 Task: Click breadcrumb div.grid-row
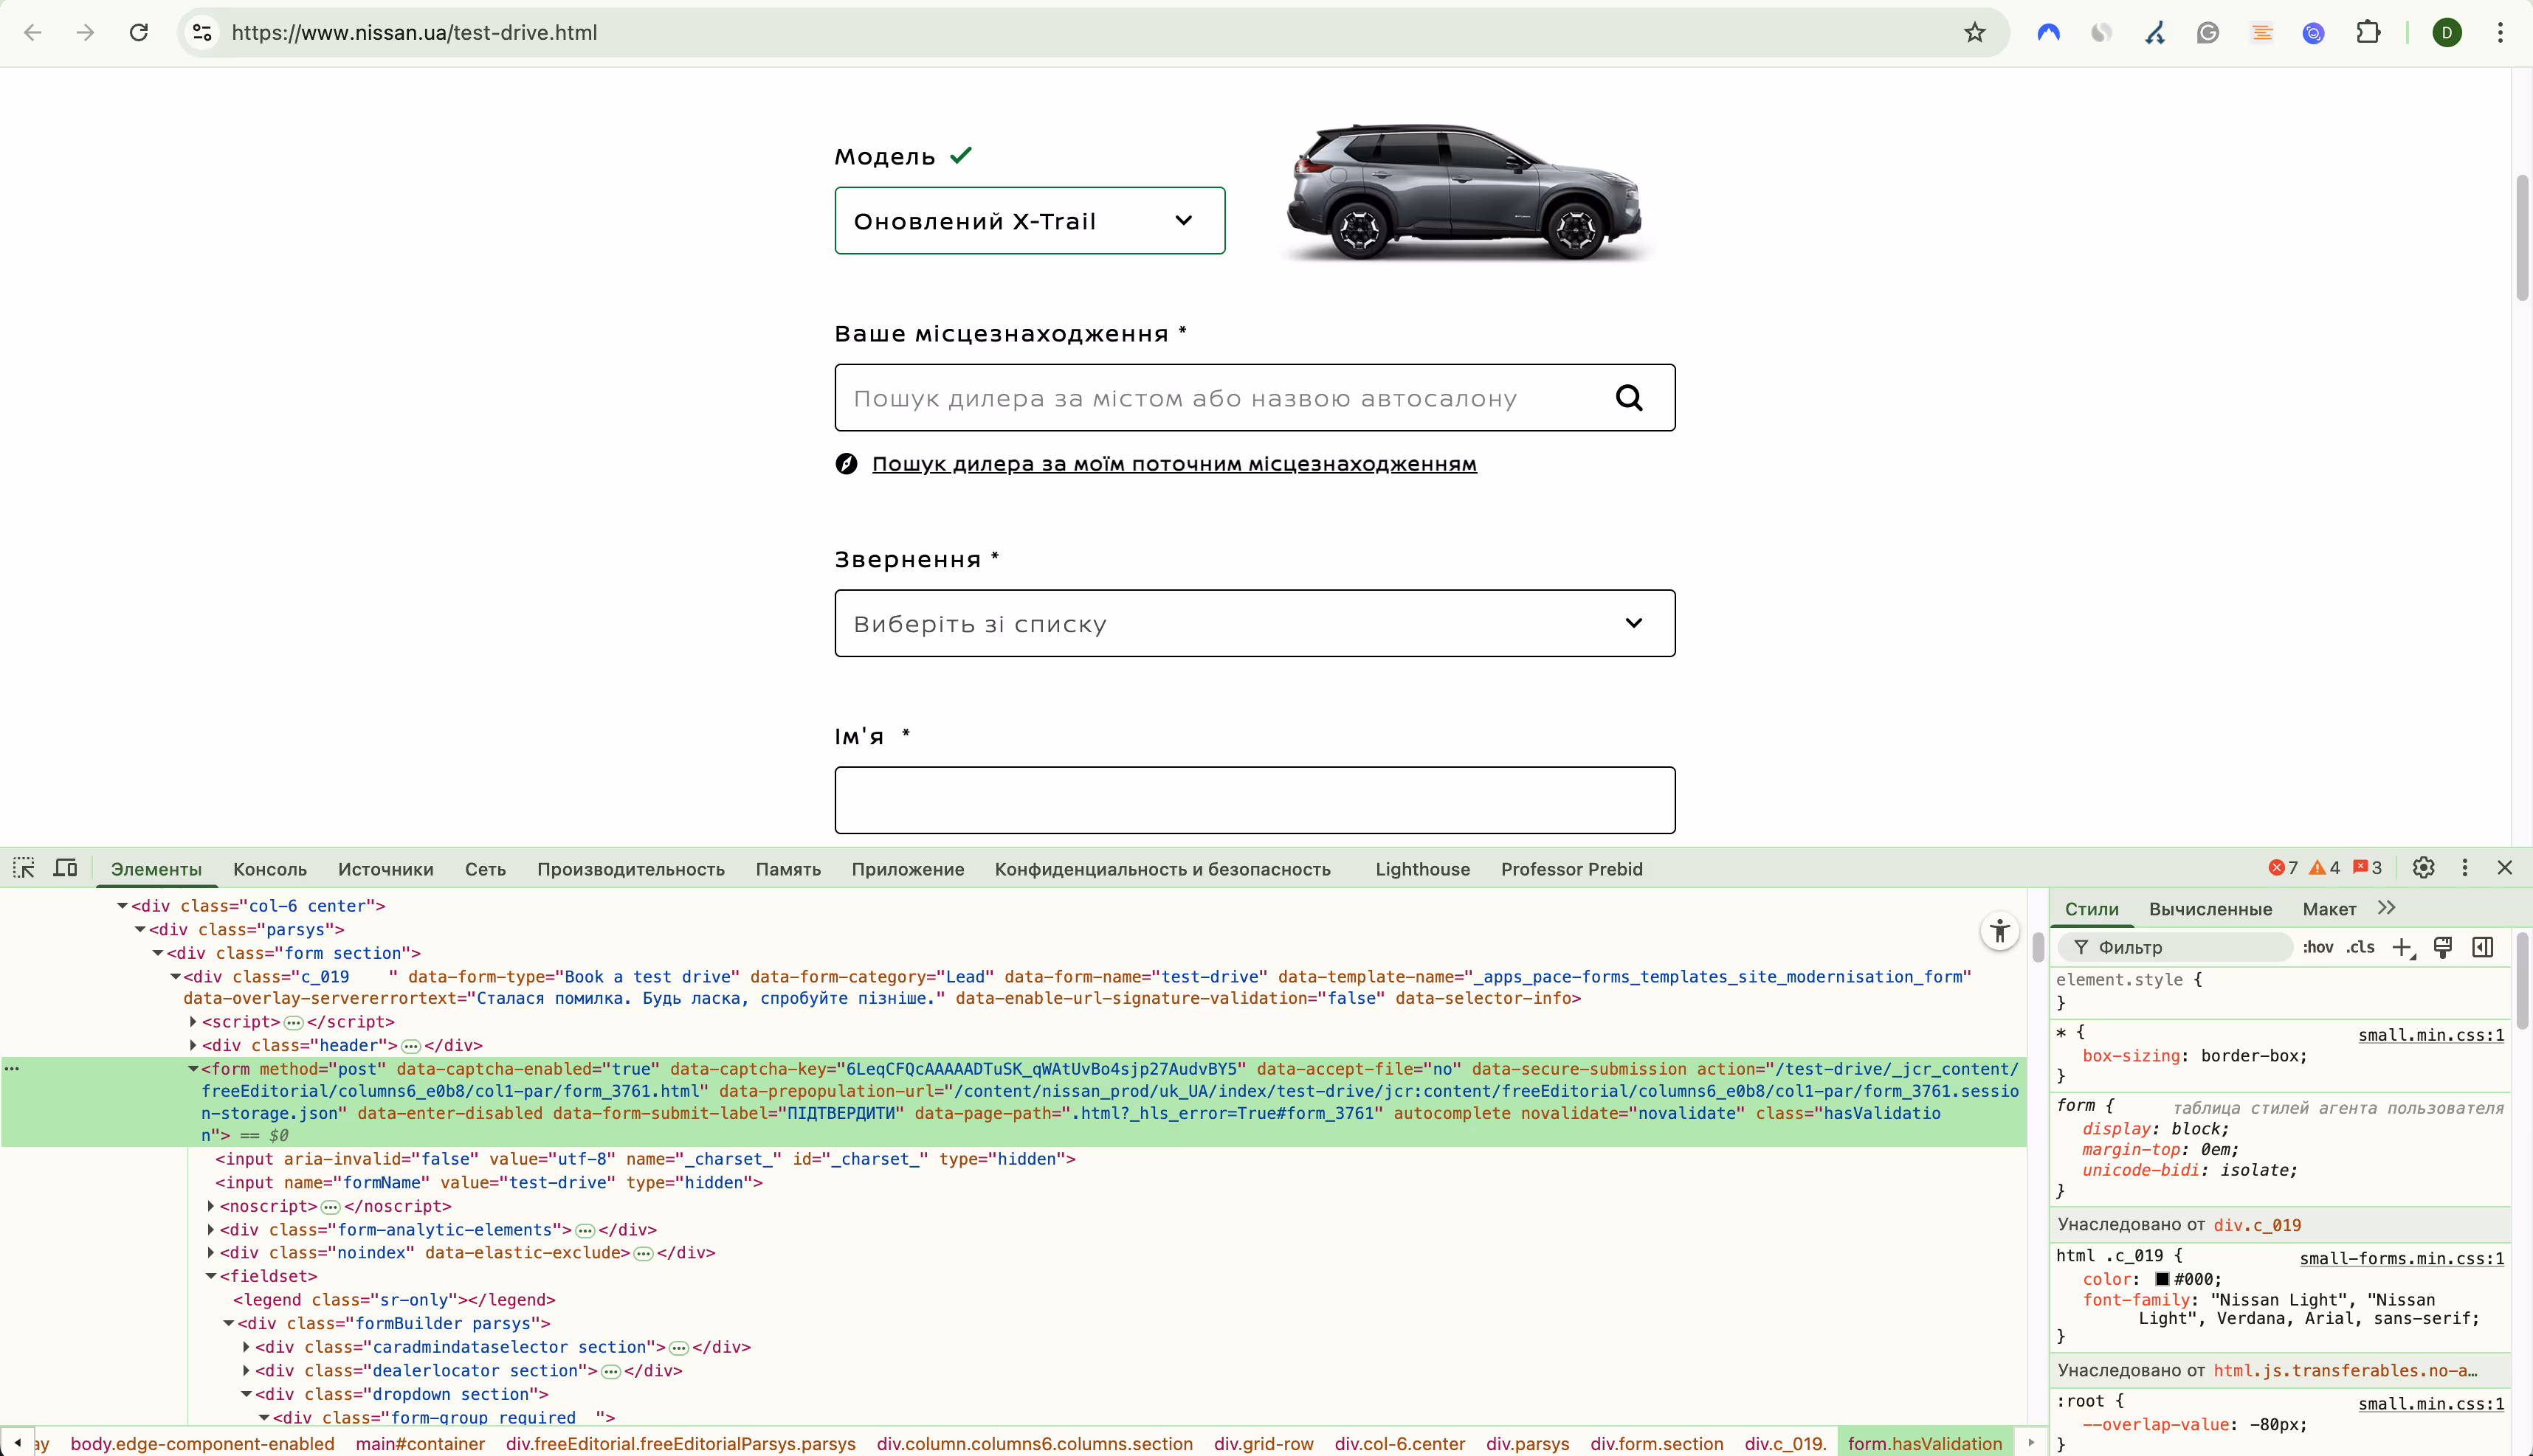pos(1264,1443)
